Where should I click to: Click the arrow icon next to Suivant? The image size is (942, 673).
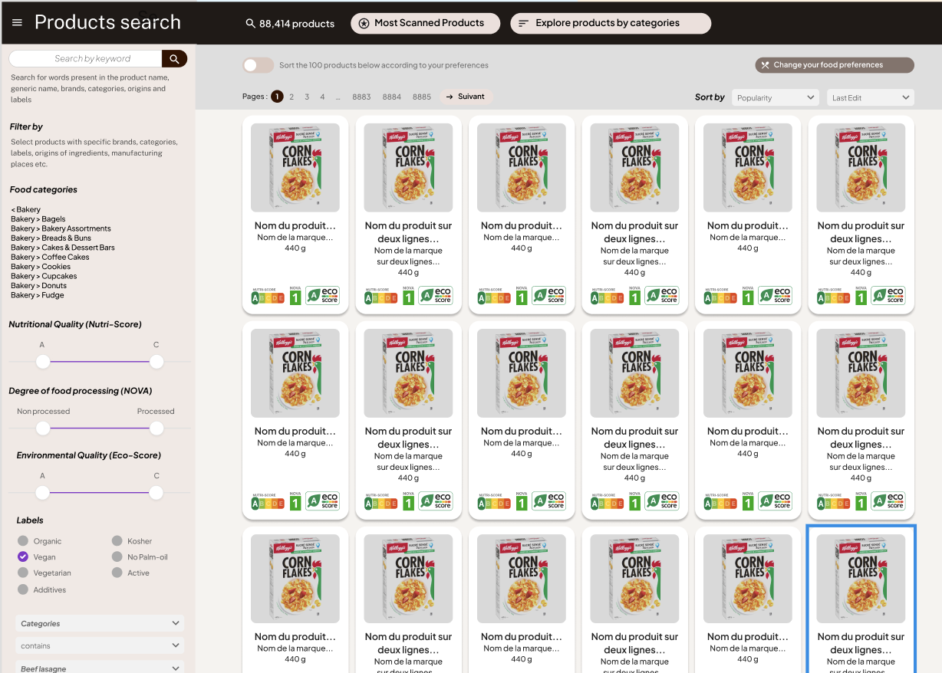450,97
